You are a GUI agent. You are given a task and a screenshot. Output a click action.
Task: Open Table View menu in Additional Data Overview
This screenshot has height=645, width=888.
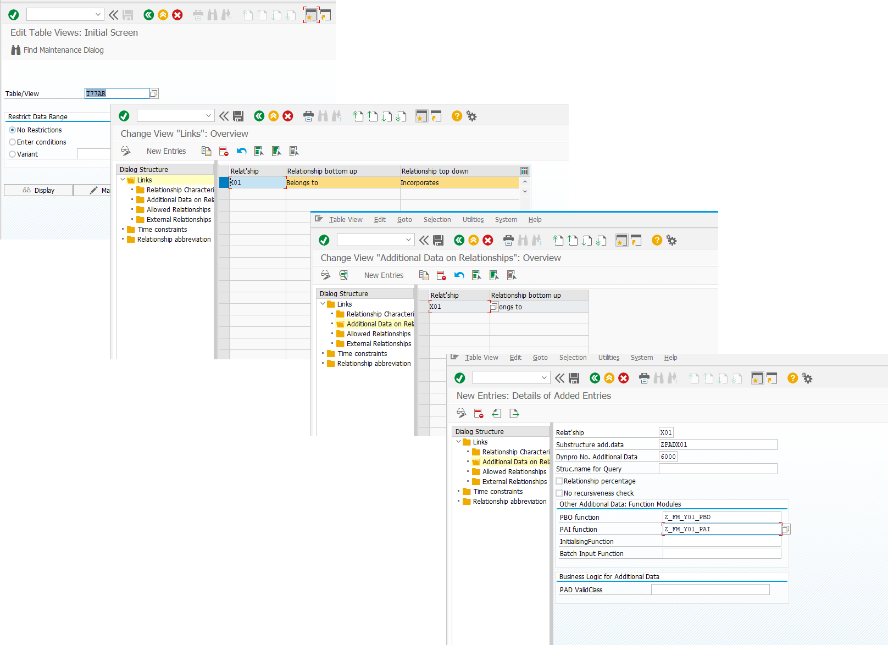pos(346,220)
